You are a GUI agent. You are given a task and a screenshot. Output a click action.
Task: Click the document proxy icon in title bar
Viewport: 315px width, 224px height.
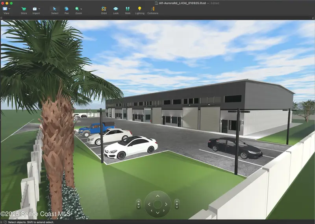pos(156,3)
